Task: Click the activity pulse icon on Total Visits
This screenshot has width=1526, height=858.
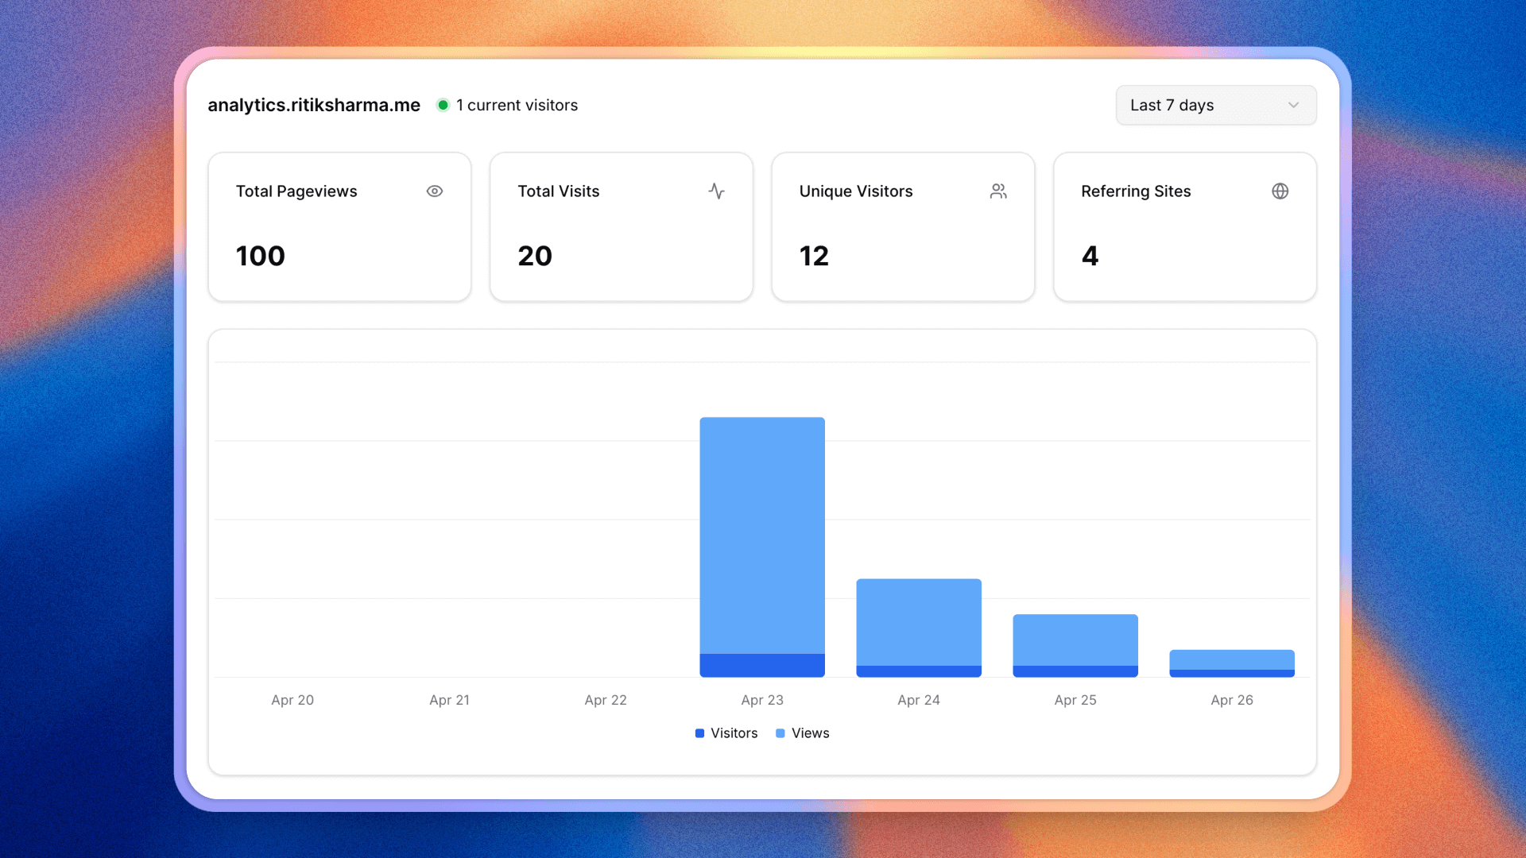Action: pos(716,191)
